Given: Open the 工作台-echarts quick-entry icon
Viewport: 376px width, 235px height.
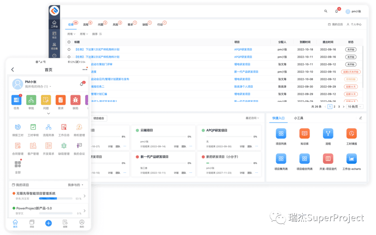Looking at the screenshot, I should click(x=351, y=158).
